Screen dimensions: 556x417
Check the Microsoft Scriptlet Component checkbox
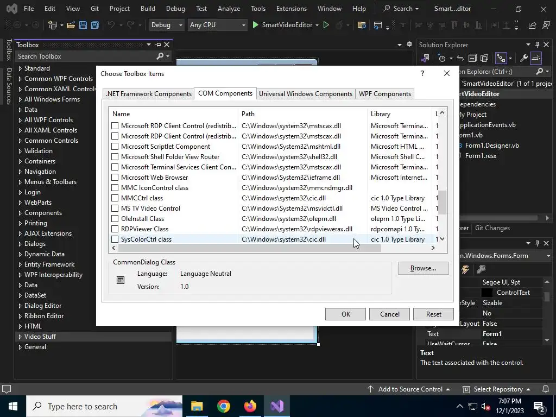(115, 147)
